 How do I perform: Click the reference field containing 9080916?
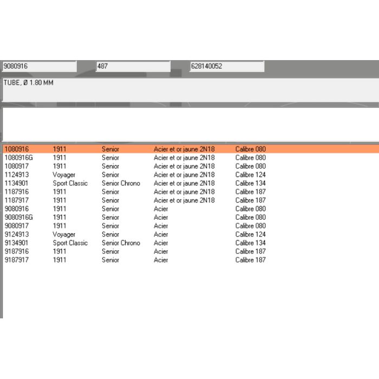tap(40, 66)
